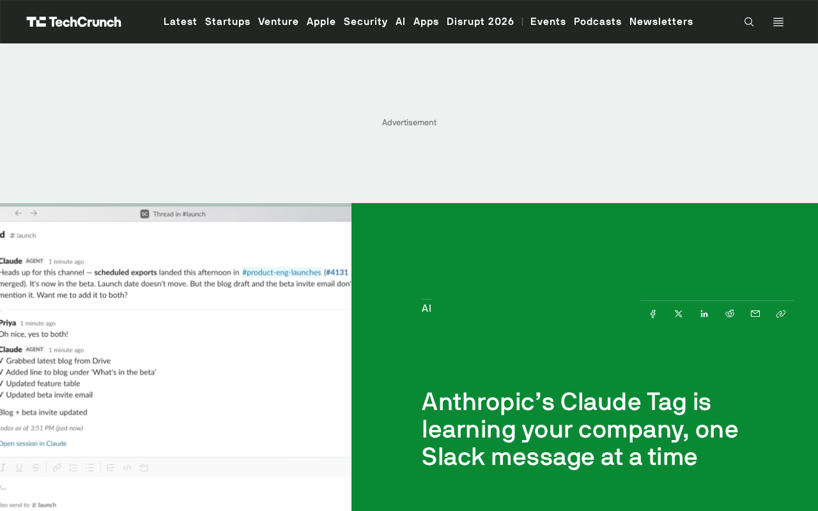Screen dimensions: 818x511
Task: Select Venture in the navigation
Action: point(279,22)
